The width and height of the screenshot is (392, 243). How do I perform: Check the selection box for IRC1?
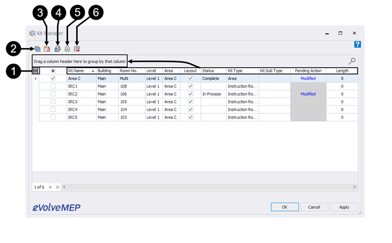click(53, 86)
